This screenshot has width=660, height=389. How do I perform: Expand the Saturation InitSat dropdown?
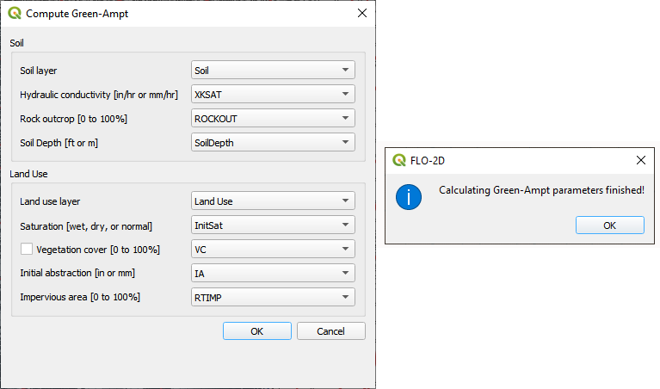tap(272, 225)
